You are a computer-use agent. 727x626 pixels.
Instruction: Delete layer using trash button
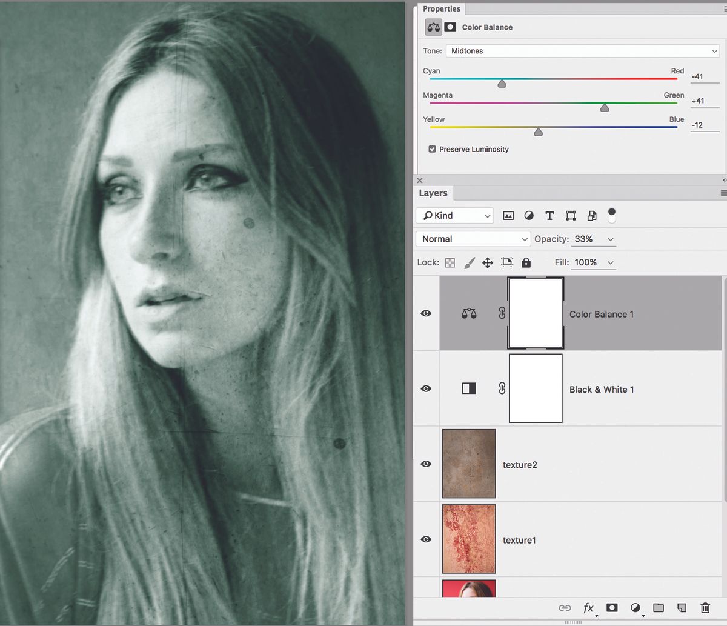point(705,607)
